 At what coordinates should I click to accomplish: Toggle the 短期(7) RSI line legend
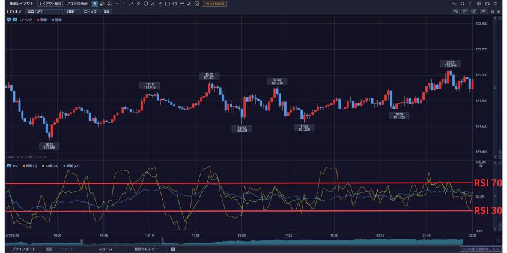30,165
